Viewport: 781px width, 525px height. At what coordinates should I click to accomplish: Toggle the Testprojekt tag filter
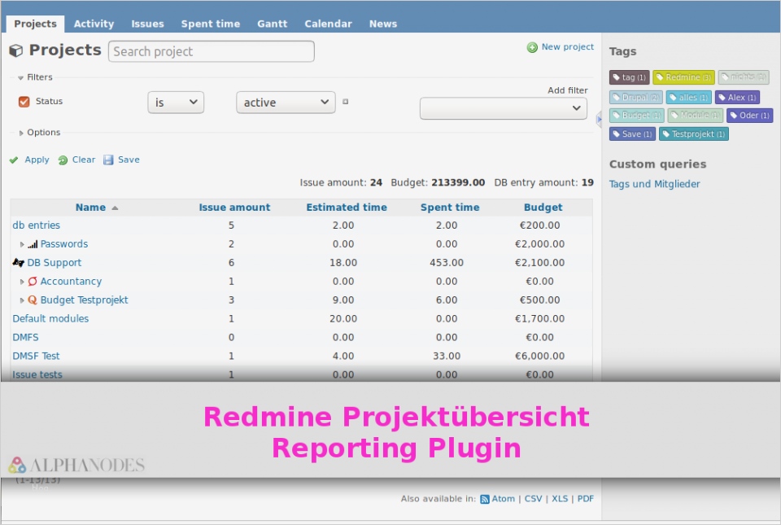pyautogui.click(x=693, y=133)
